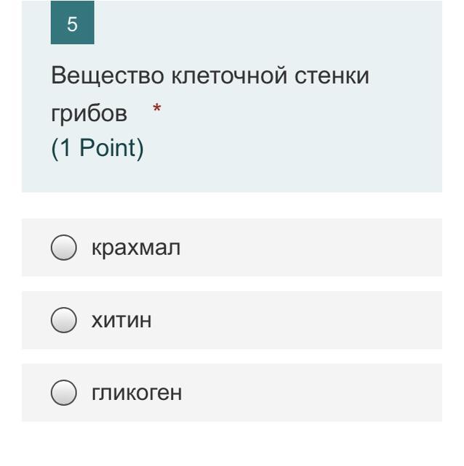Viewport: 464px width, 466px height.
Task: Click empty space in the хитин option row
Action: click(x=297, y=320)
